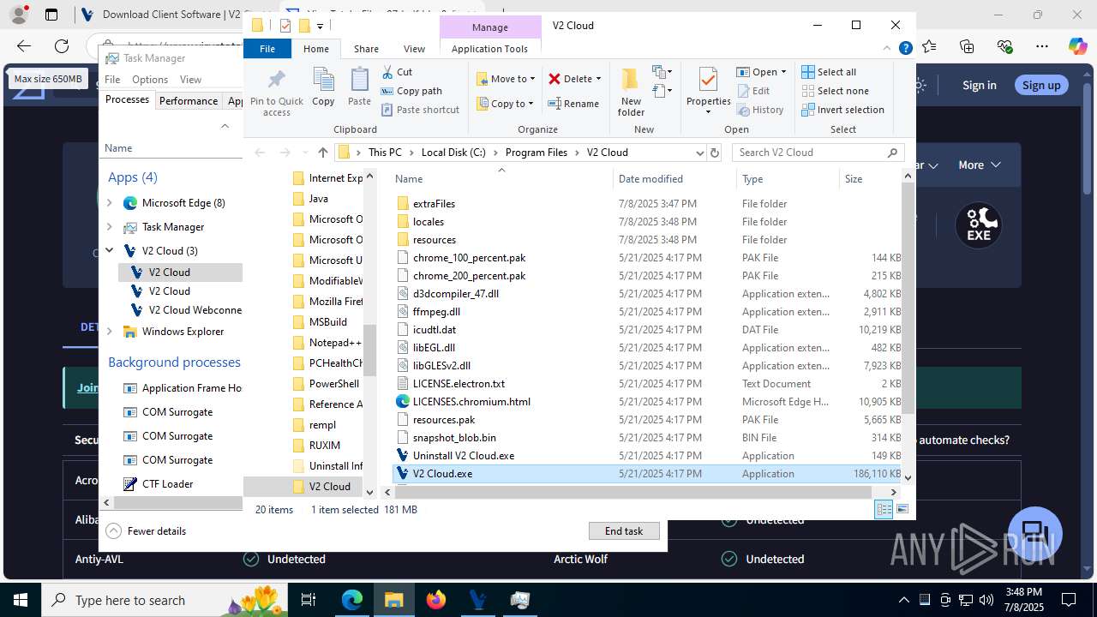The width and height of the screenshot is (1097, 617).
Task: Collapse the ribbon with chevron
Action: click(888, 49)
